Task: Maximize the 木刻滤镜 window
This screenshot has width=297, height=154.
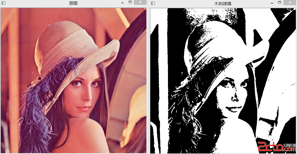Action: tap(280, 2)
